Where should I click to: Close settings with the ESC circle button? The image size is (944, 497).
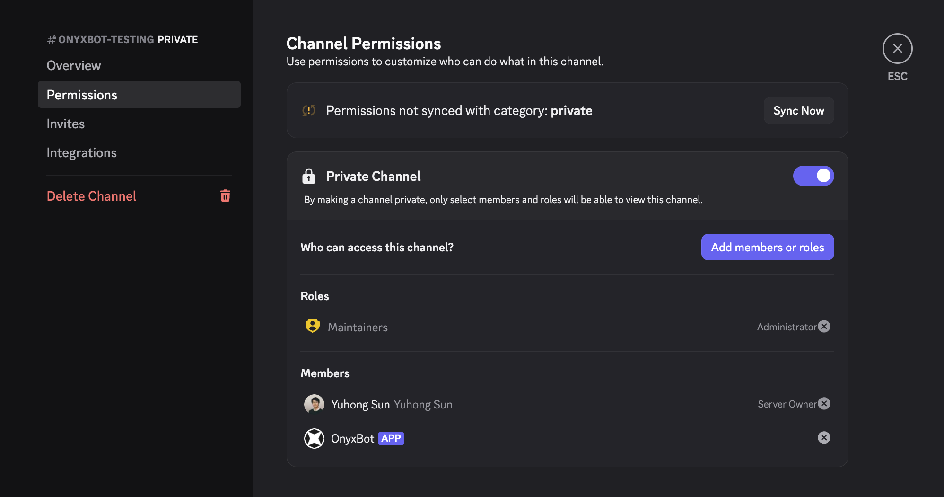897,48
